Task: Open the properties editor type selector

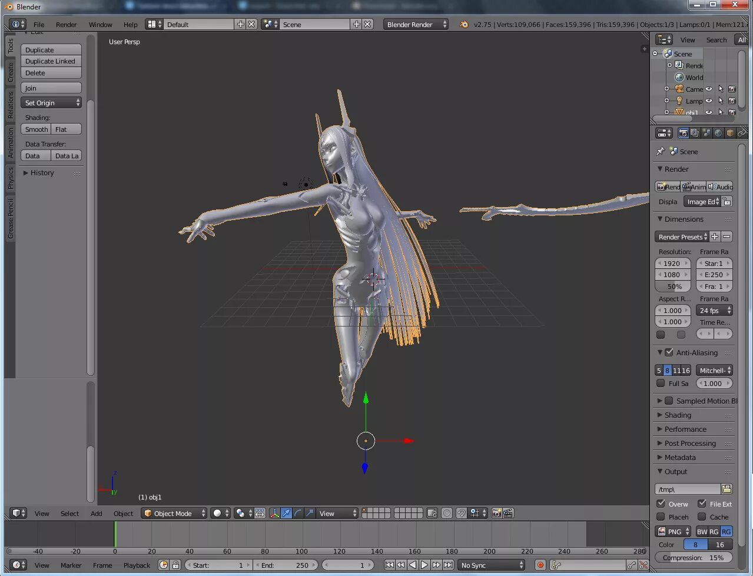Action: [x=664, y=133]
